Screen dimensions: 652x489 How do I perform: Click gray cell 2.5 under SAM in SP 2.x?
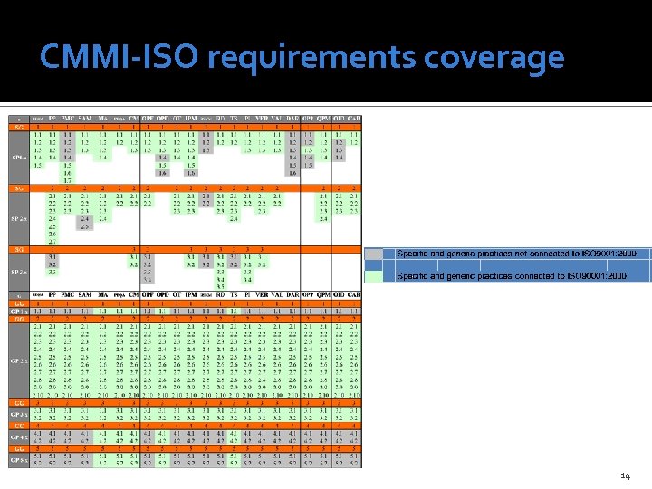coord(85,226)
